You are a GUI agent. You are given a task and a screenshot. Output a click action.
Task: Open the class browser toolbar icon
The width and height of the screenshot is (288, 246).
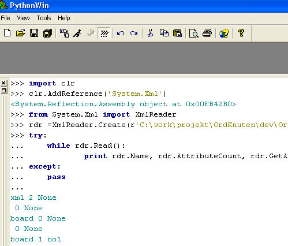click(x=64, y=33)
